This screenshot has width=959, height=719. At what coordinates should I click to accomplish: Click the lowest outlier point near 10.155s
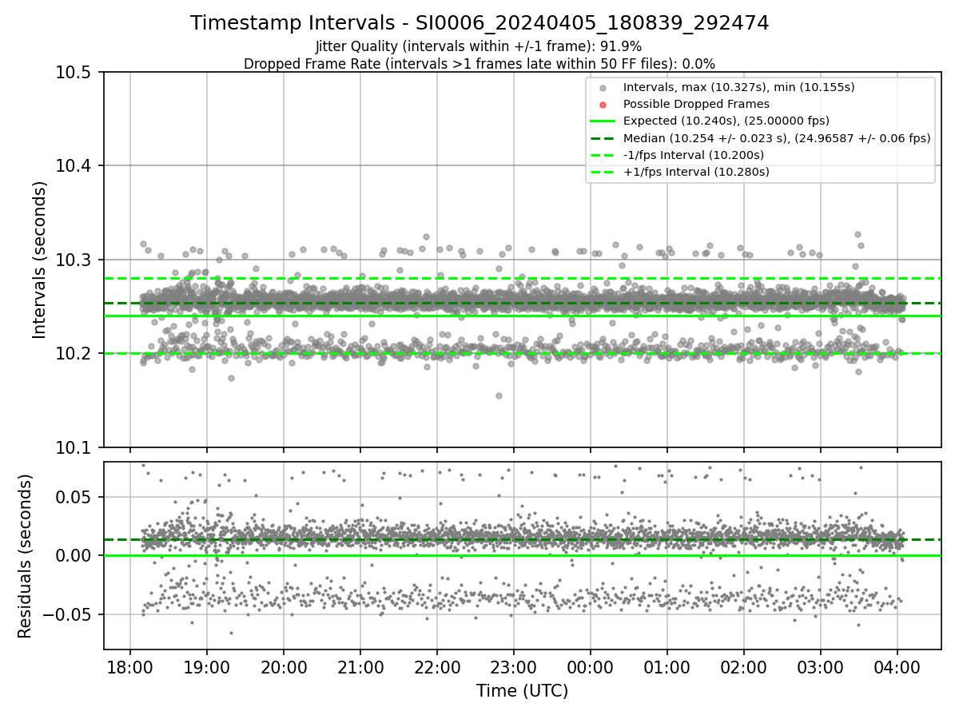click(499, 395)
